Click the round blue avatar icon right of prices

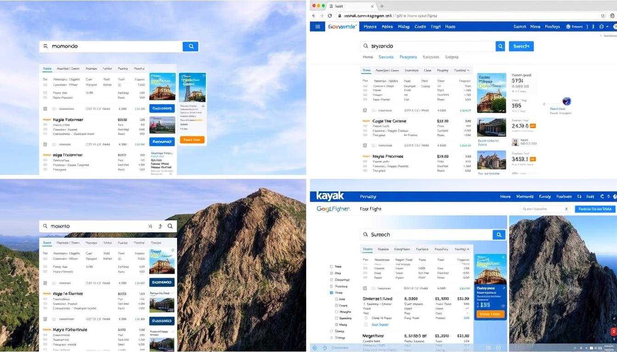click(567, 101)
